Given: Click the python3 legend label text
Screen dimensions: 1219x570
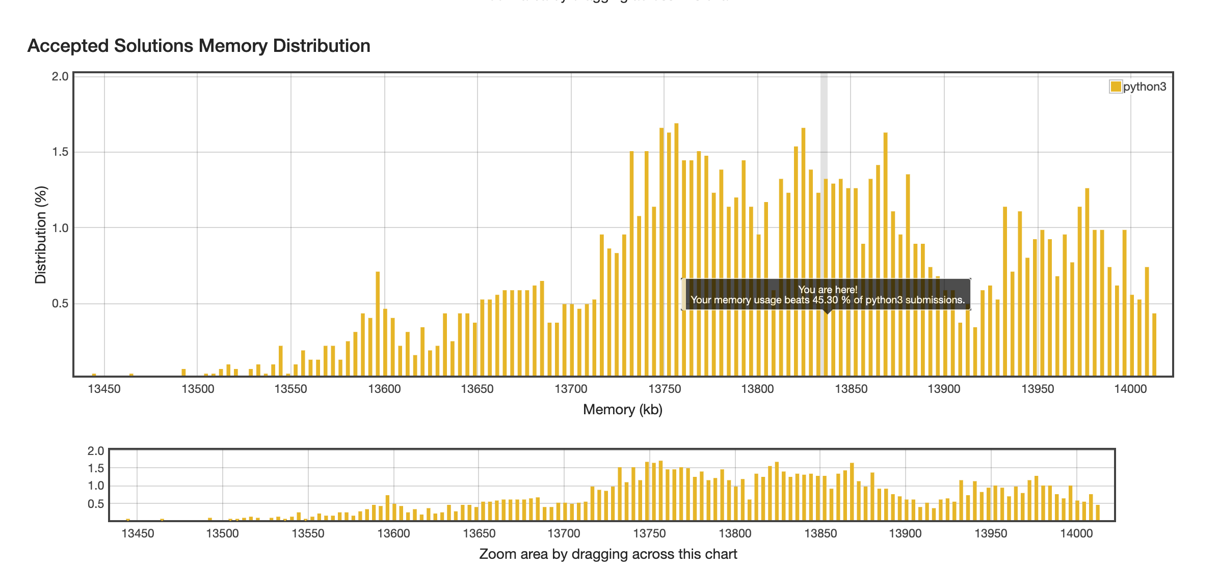Looking at the screenshot, I should point(1145,87).
